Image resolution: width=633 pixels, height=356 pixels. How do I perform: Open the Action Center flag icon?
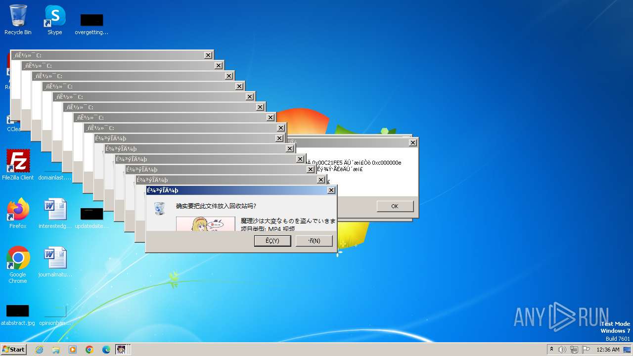[x=586, y=350]
